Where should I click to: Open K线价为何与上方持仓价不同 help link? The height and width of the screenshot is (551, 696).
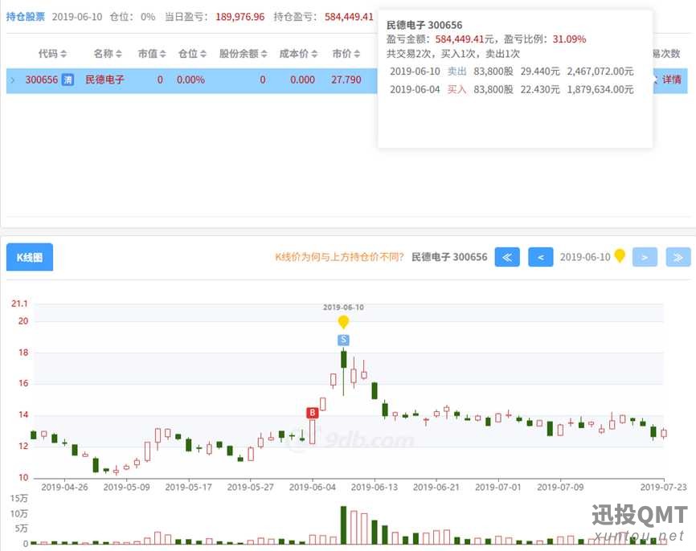[x=340, y=257]
